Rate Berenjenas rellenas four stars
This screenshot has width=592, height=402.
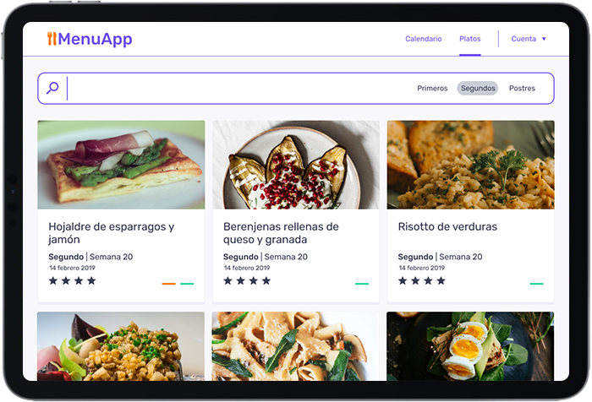266,280
